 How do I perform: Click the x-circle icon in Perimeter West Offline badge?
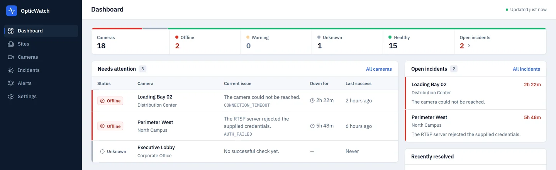tap(102, 126)
